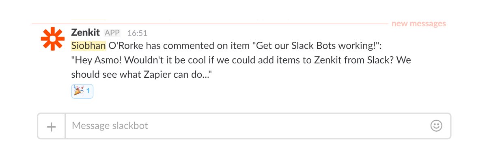Click the 16:51 message timestamp
Image resolution: width=487 pixels, height=164 pixels.
click(137, 33)
